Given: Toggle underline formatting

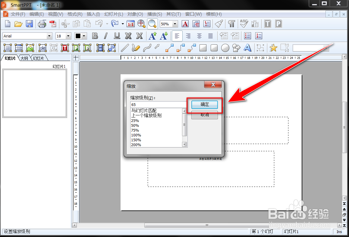Looking at the screenshot, I should [x=117, y=36].
